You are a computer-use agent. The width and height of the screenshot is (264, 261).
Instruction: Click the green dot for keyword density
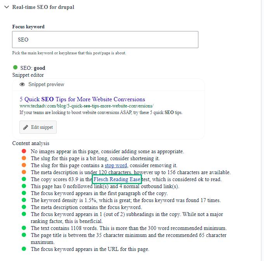[x=24, y=200]
